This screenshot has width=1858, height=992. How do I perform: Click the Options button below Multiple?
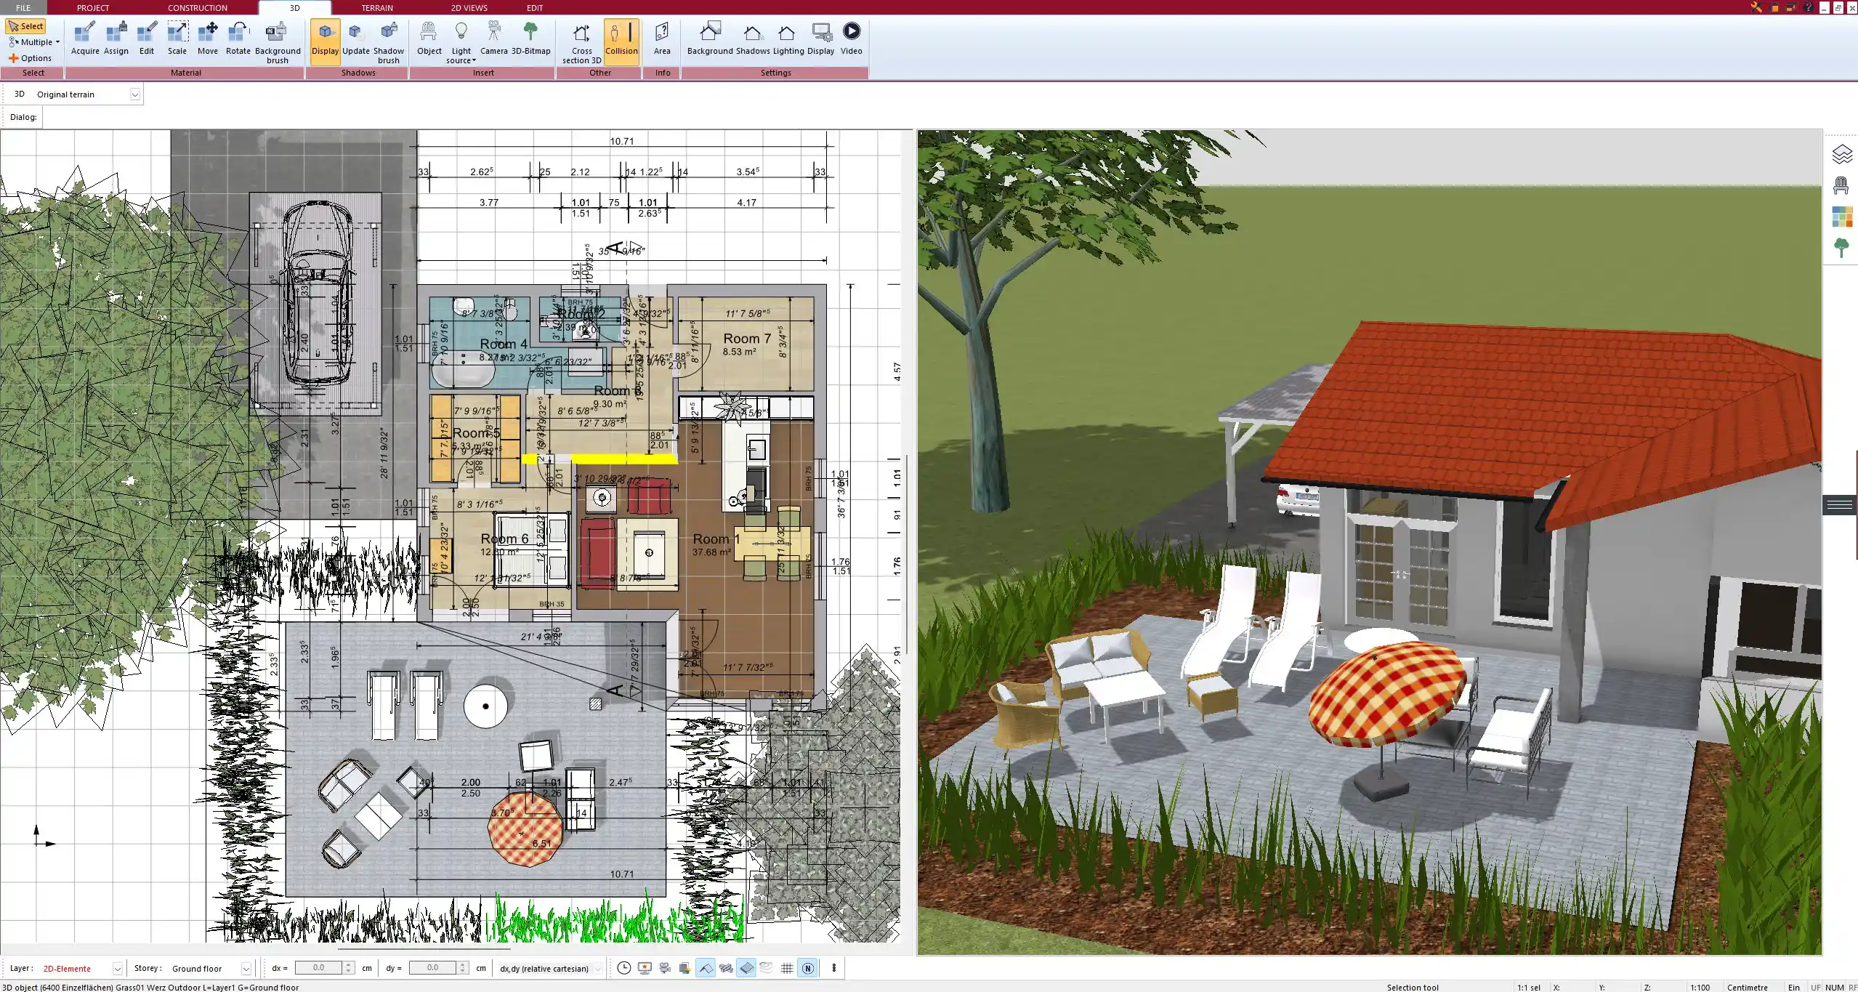tap(31, 57)
